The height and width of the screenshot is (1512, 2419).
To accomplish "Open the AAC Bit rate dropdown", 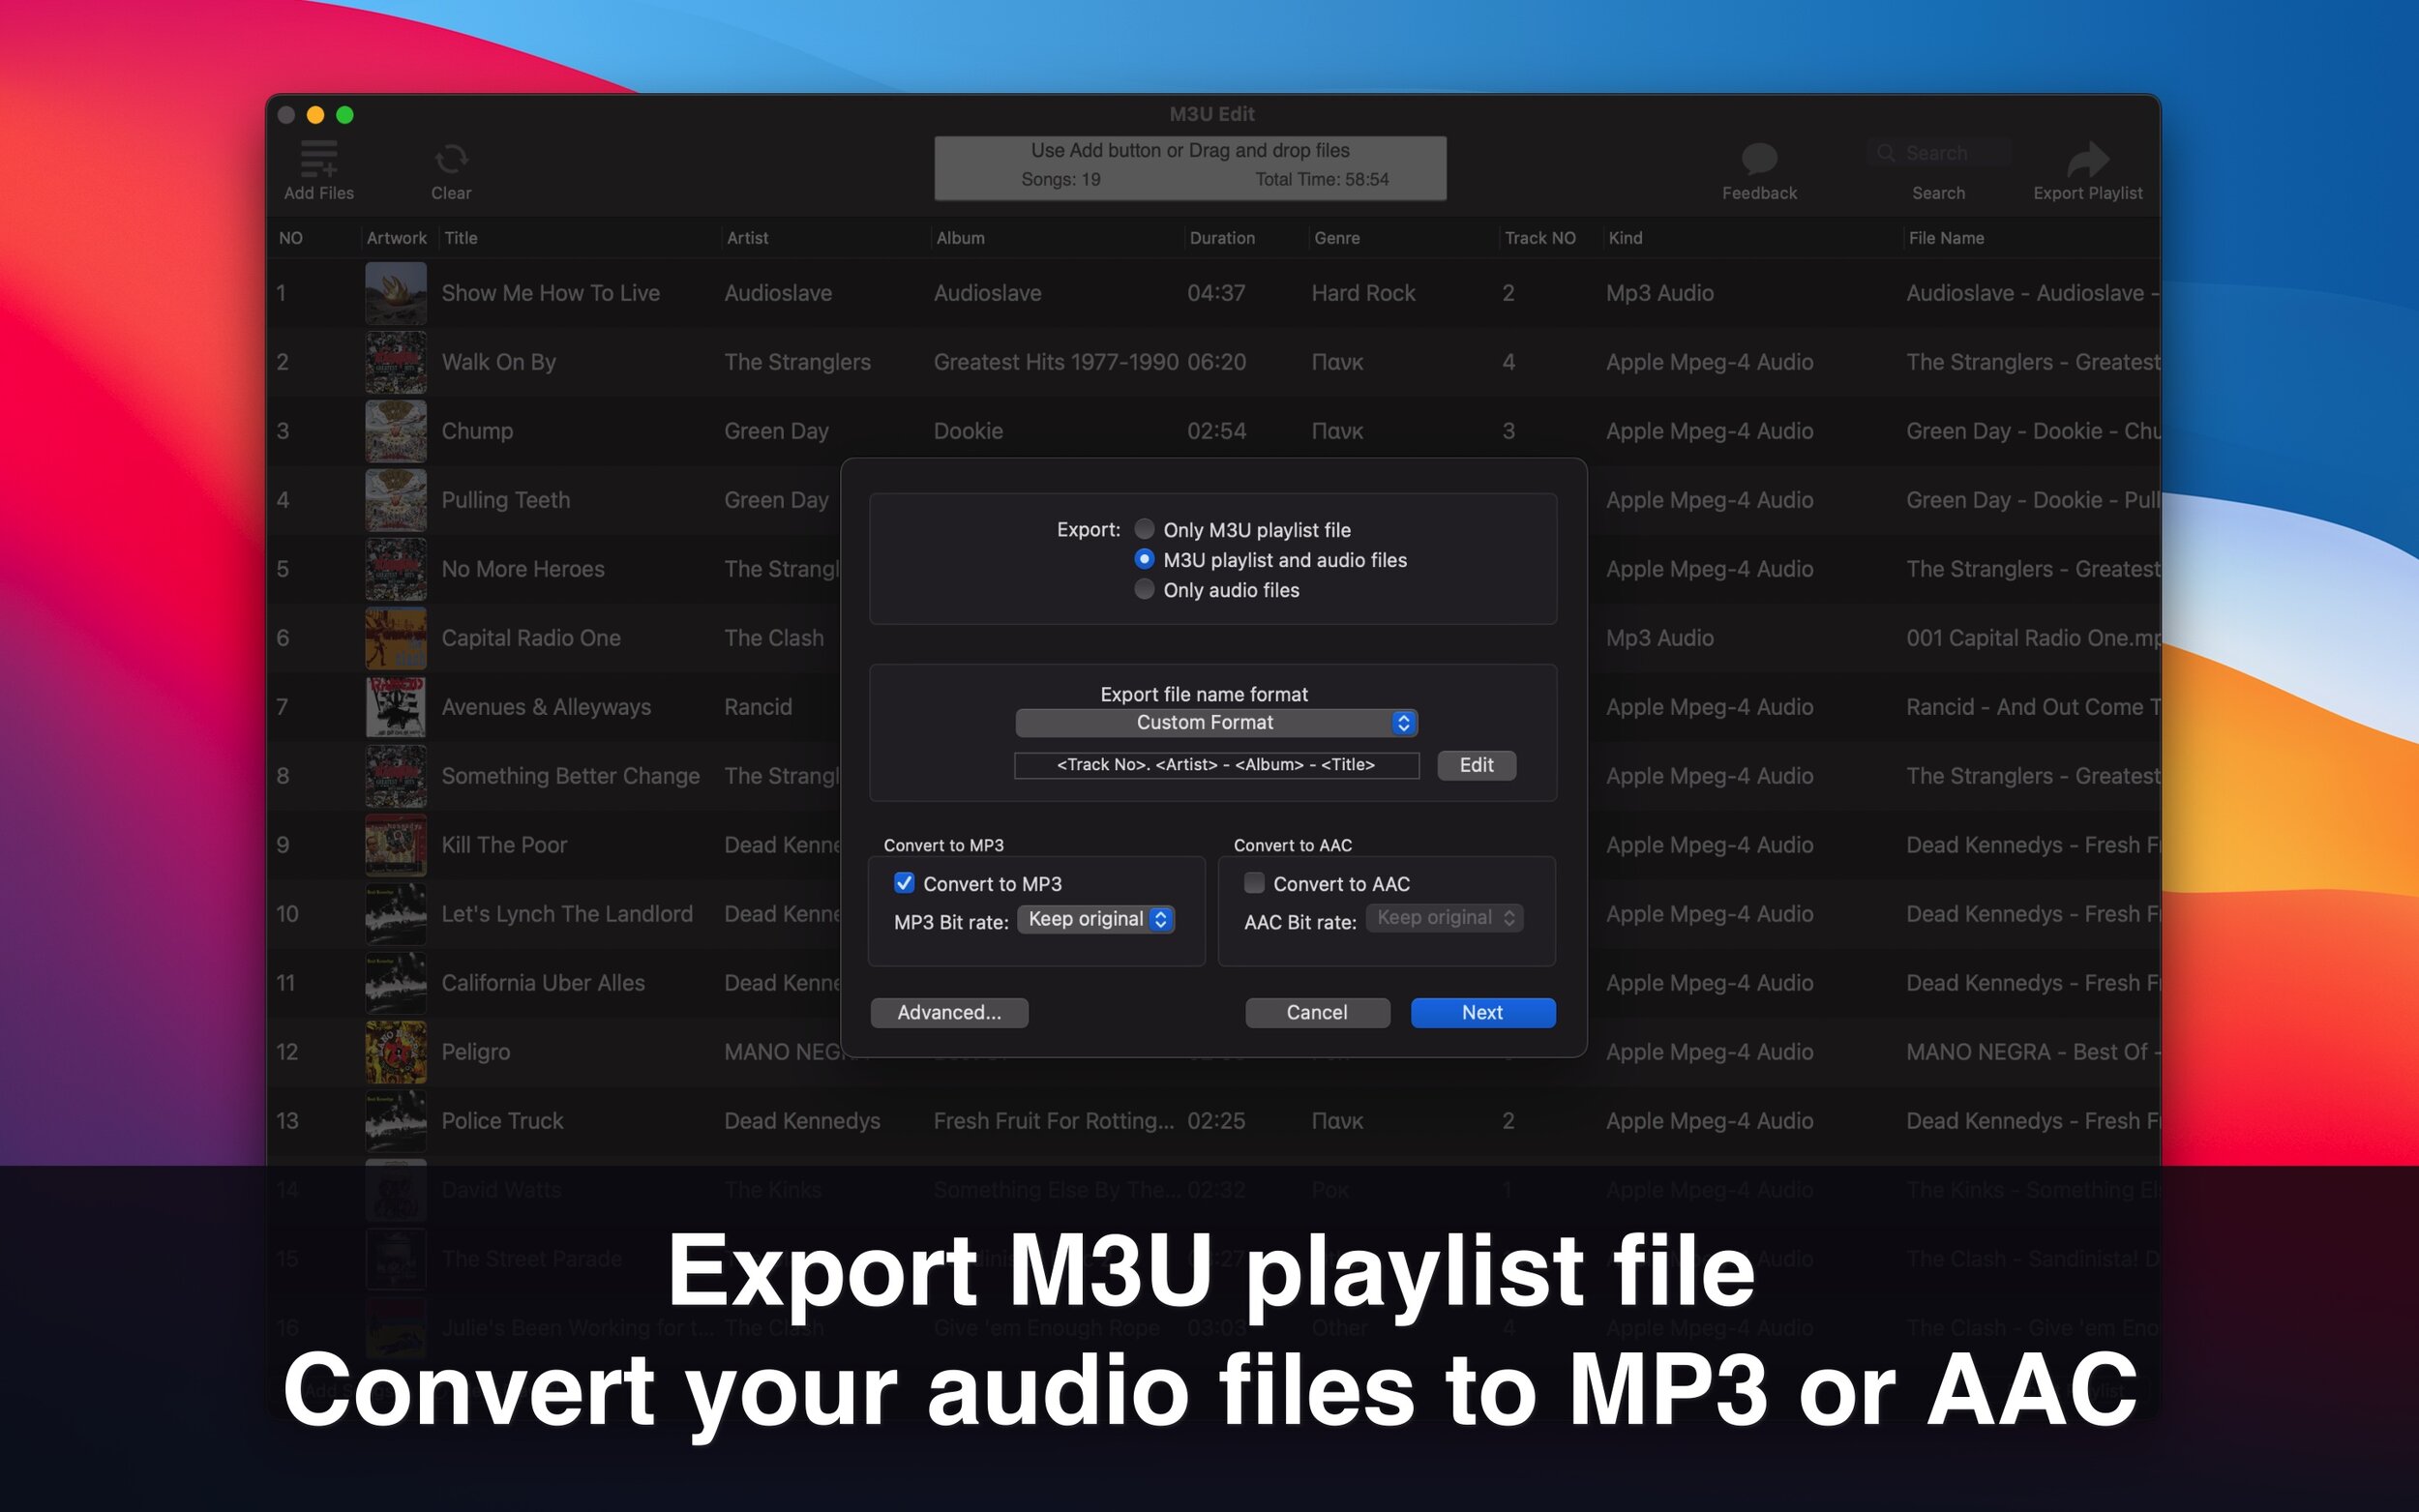I will (1444, 918).
